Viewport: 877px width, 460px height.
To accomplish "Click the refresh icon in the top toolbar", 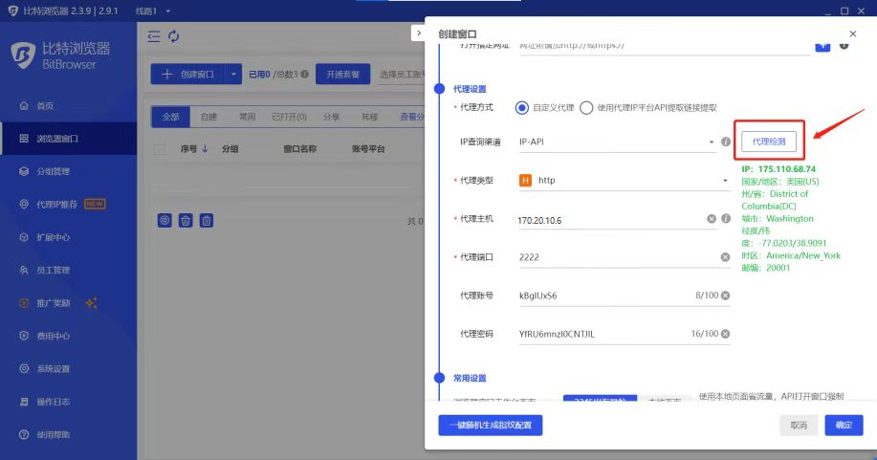I will point(174,36).
